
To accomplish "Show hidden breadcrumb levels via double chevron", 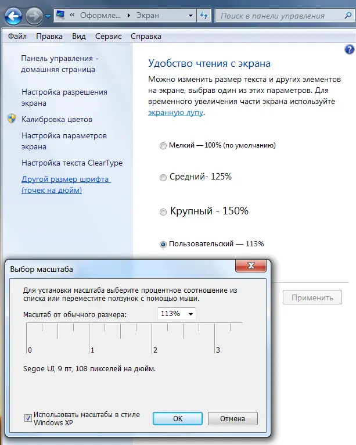I will 72,15.
